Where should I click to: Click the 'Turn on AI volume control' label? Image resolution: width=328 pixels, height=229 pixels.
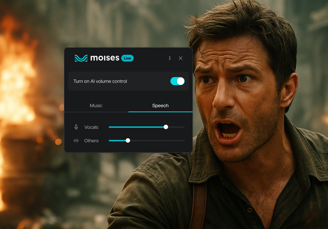point(100,81)
